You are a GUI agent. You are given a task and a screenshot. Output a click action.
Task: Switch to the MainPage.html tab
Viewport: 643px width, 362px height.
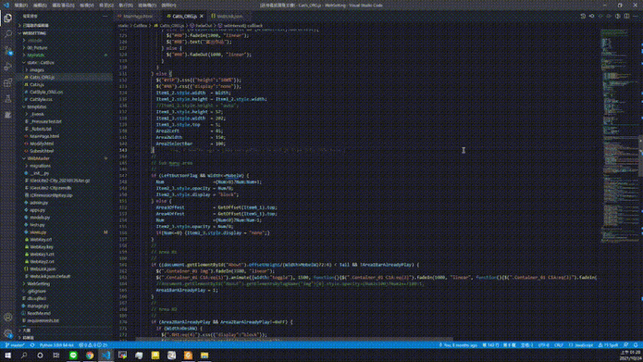coord(137,16)
